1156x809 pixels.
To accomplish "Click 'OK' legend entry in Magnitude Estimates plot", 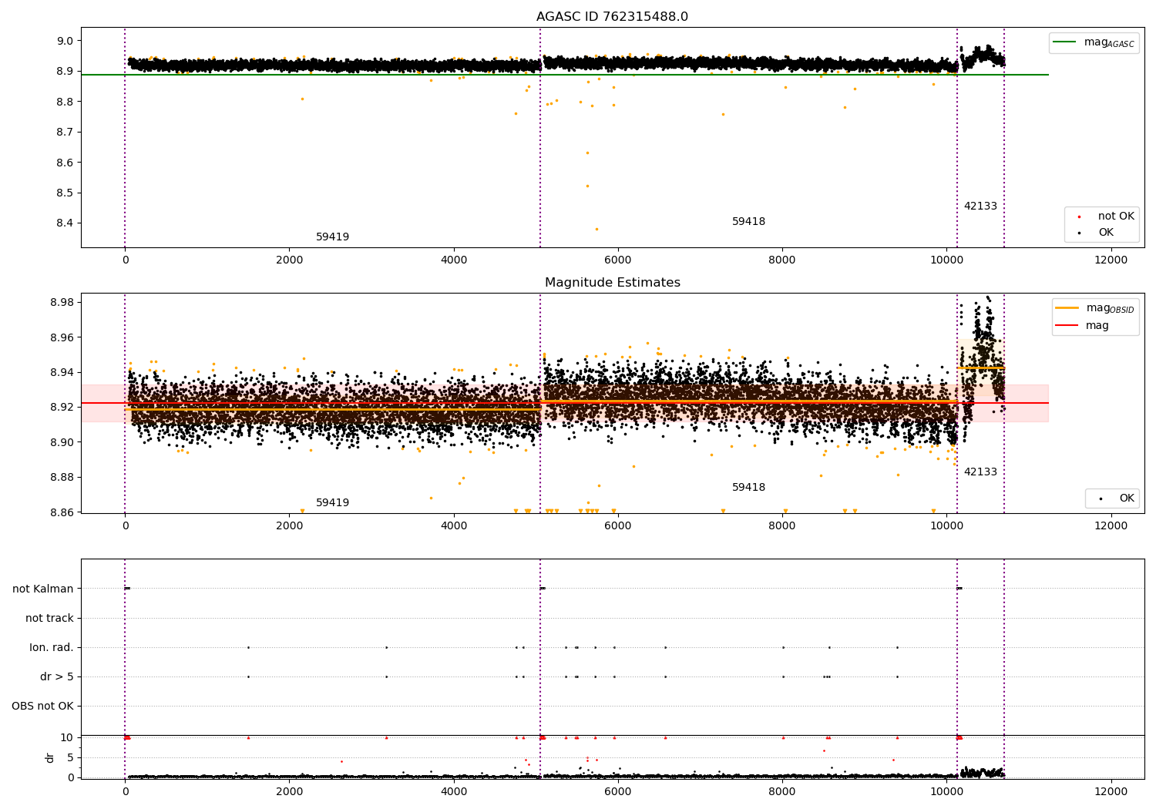I will (x=1115, y=498).
